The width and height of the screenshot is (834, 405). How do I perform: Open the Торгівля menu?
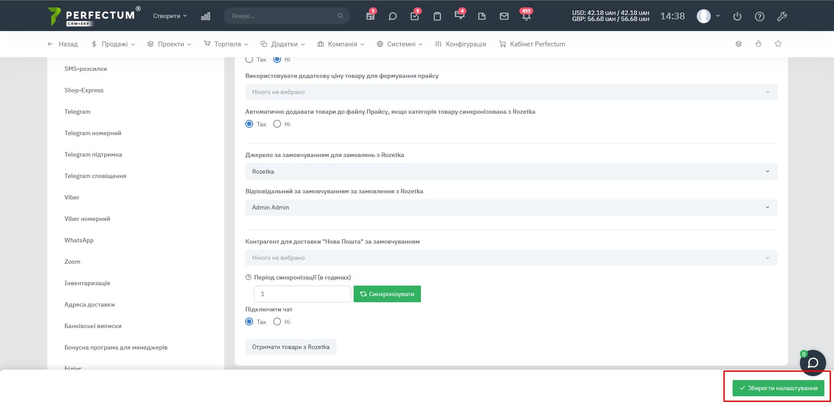pos(226,44)
